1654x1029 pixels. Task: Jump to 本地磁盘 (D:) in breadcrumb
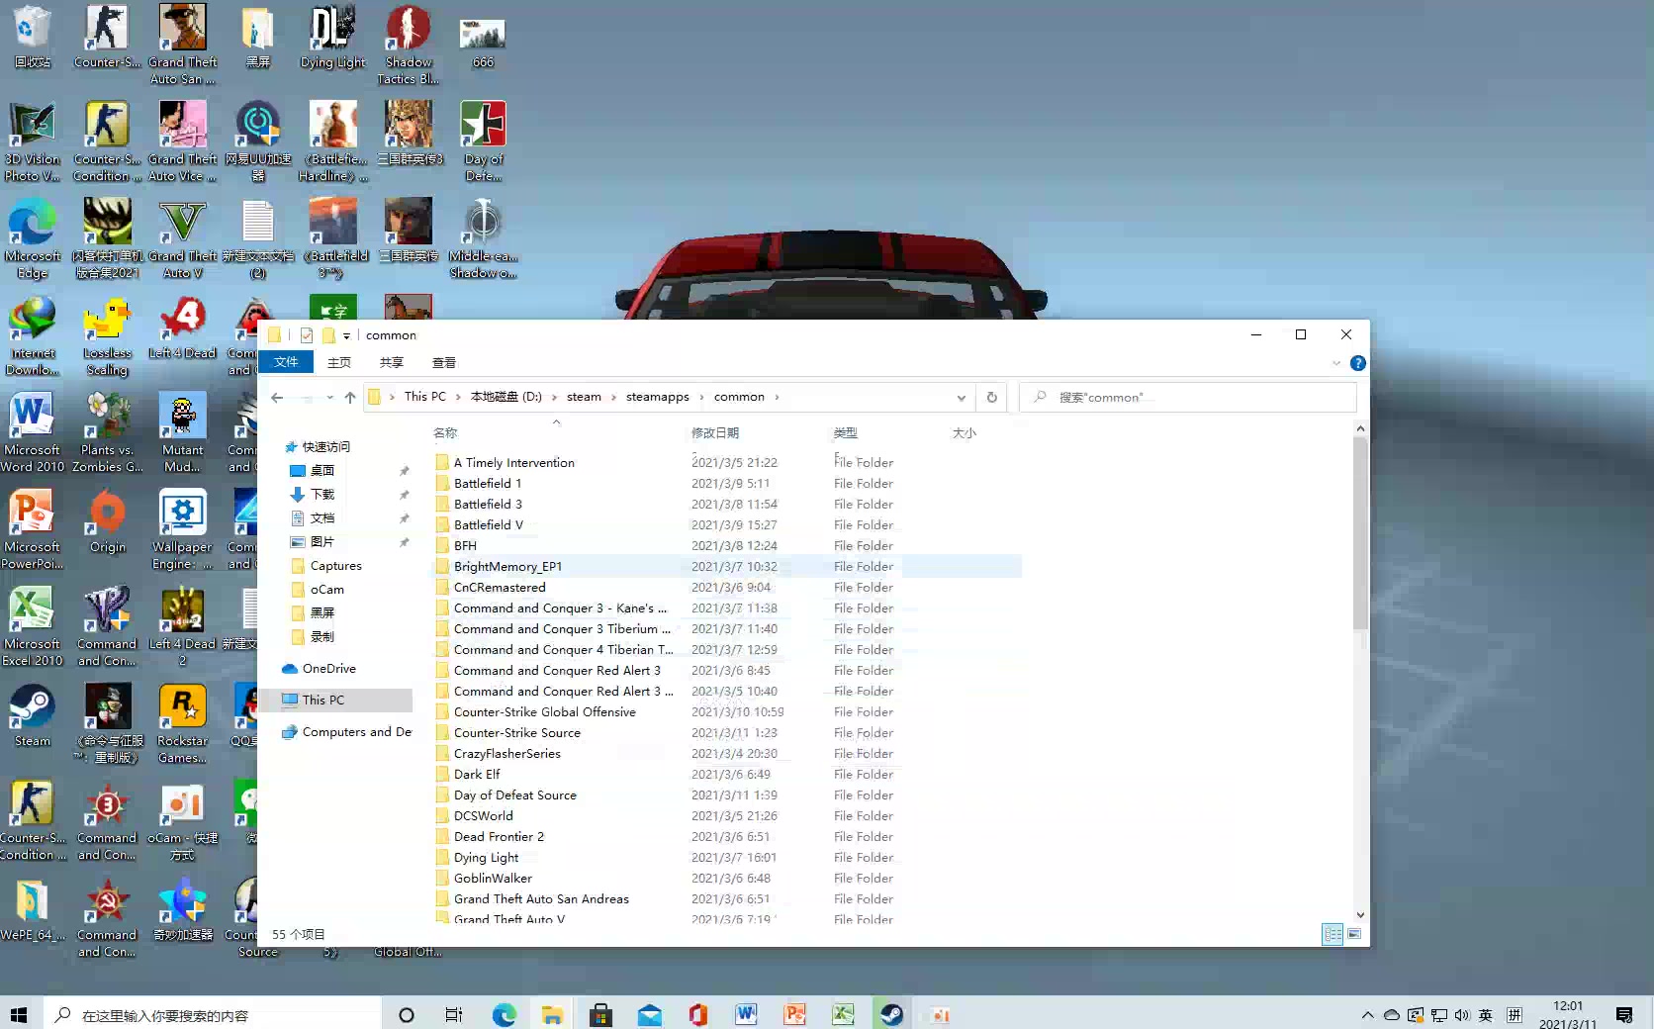[505, 397]
